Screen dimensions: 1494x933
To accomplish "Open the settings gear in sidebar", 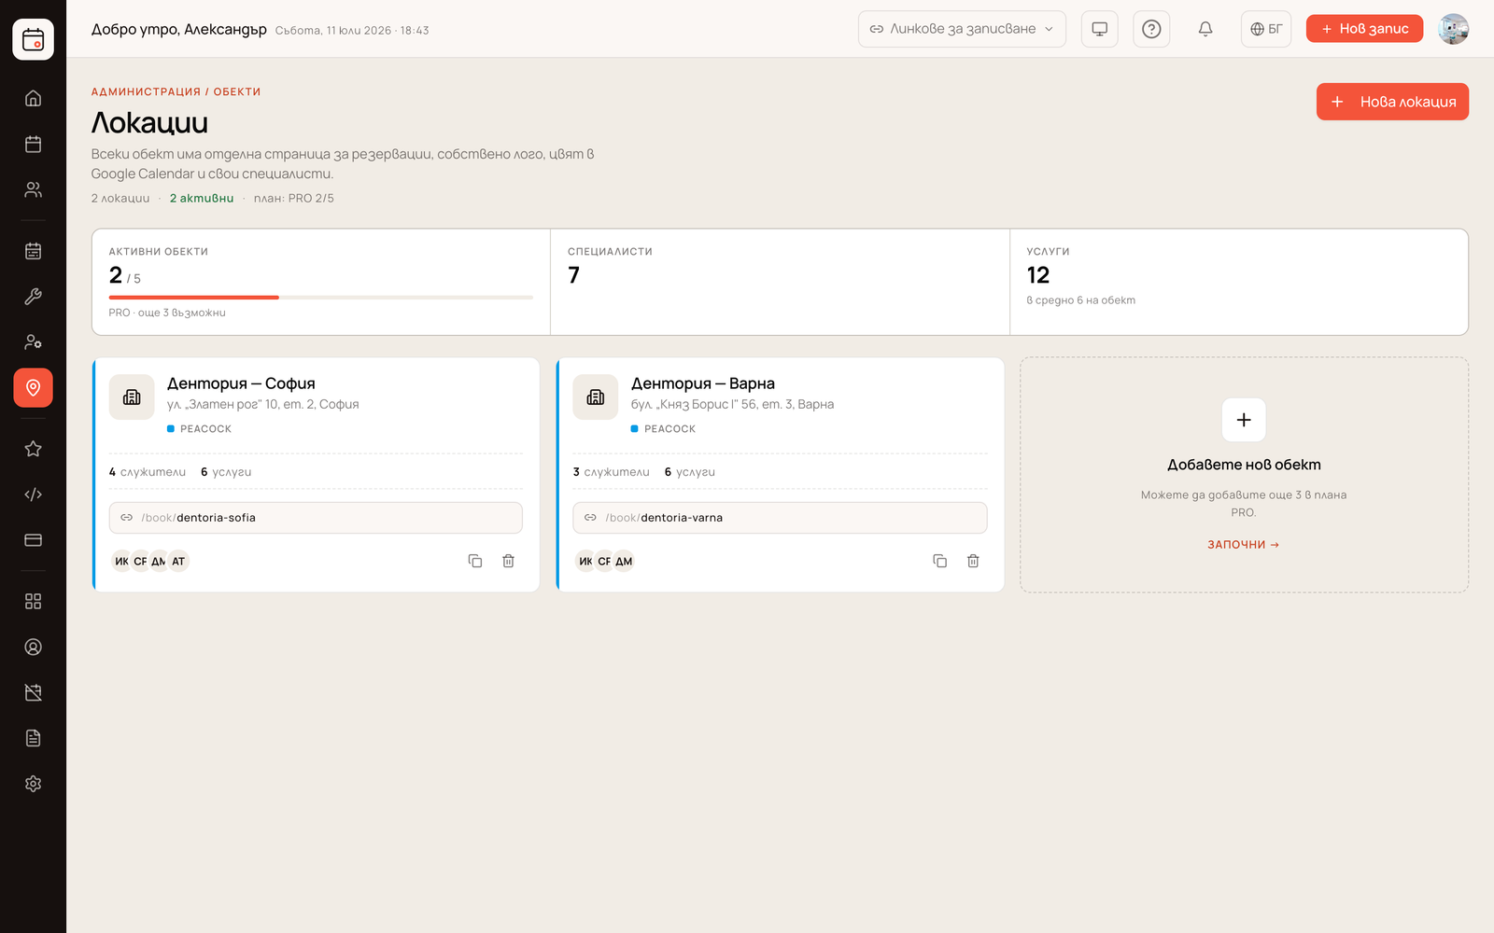I will [33, 784].
